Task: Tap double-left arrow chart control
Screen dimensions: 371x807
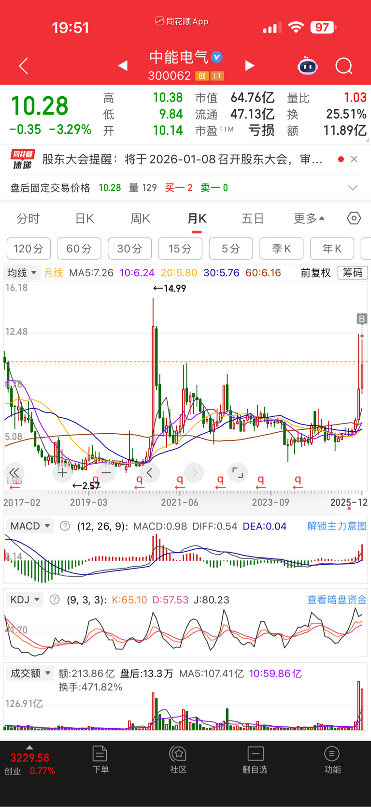Action: (14, 472)
